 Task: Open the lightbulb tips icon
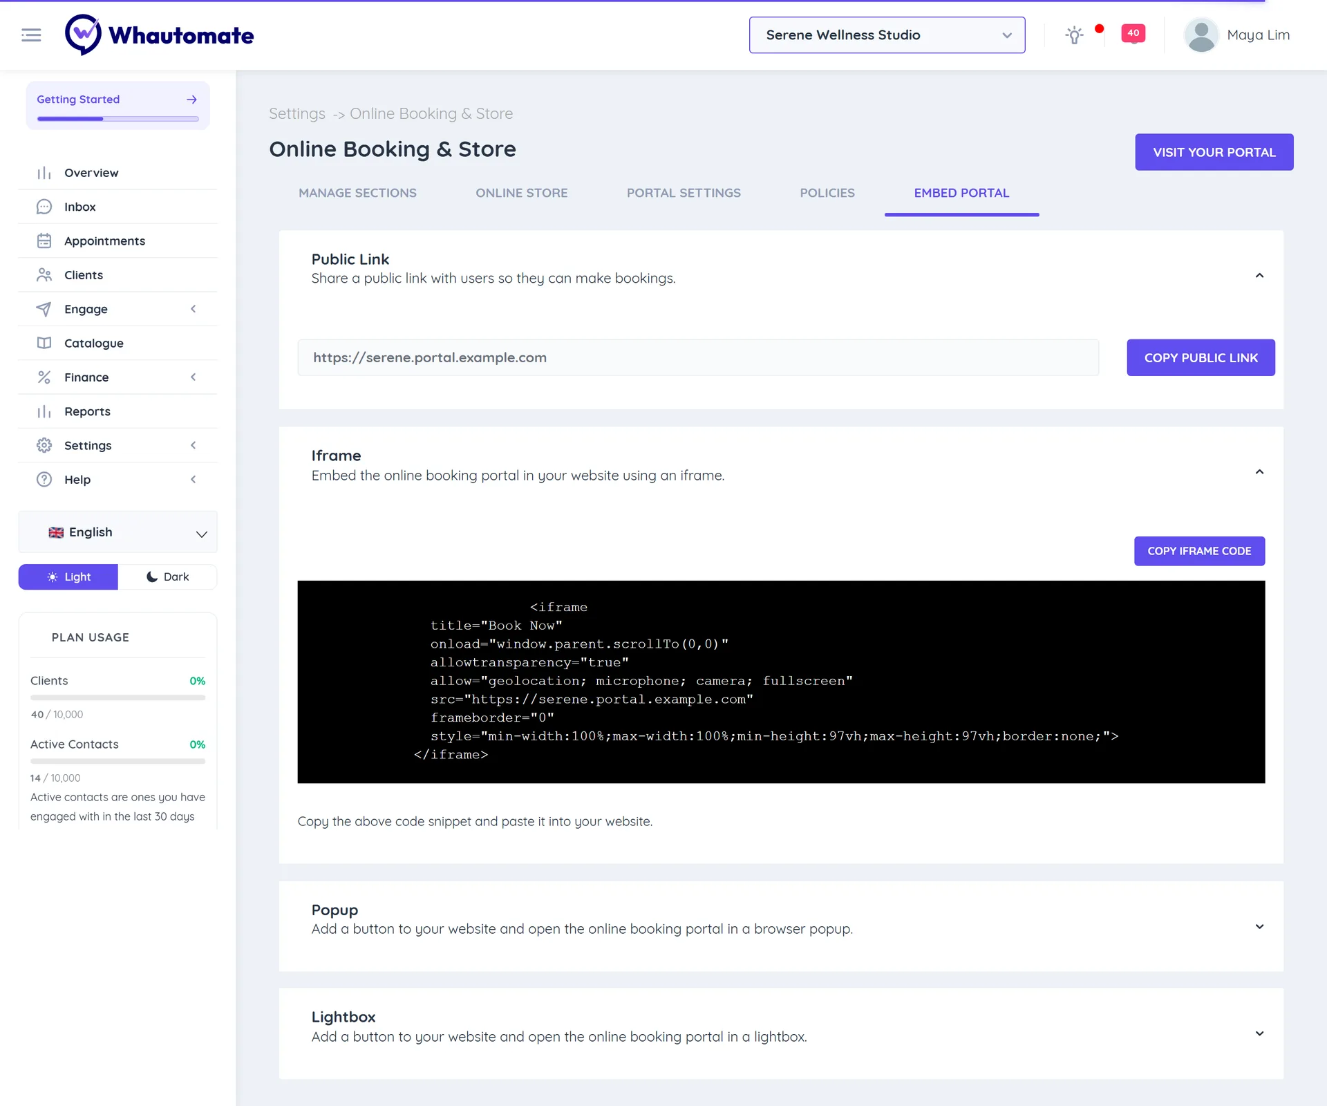tap(1074, 35)
